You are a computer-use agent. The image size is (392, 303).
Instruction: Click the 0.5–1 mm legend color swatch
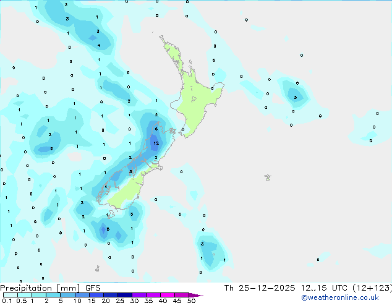click(25, 295)
